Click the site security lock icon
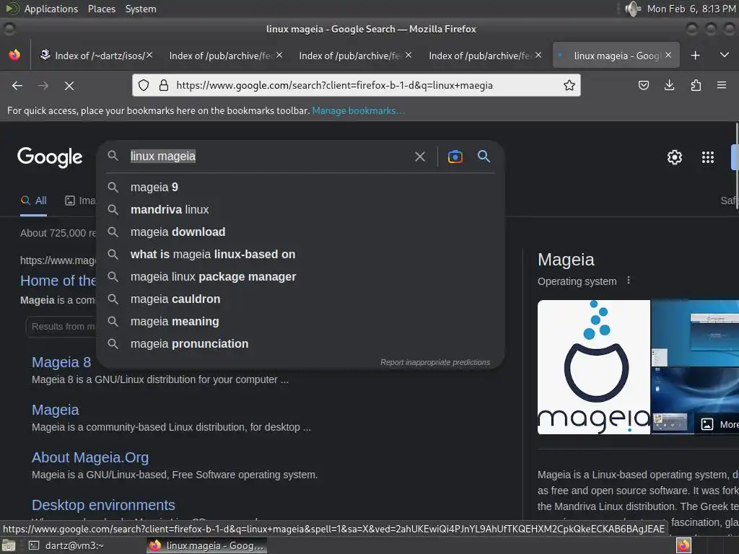The image size is (739, 554). tap(164, 85)
